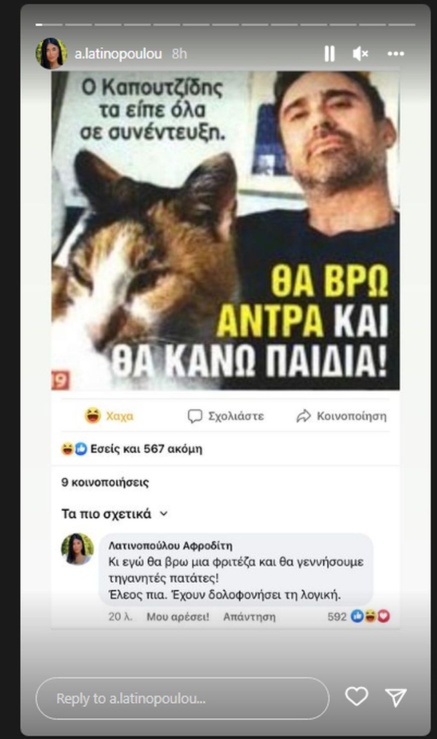Click the commenter's avatar photo
The width and height of the screenshot is (437, 739).
(78, 549)
